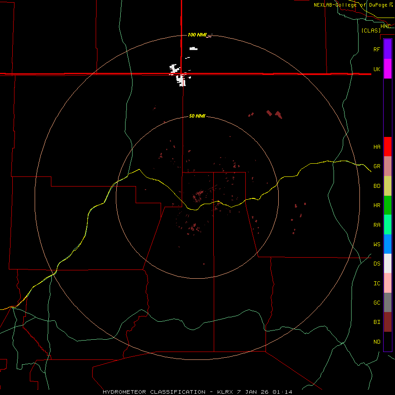Viewport: 395px width, 395px height.
Task: Click the RA light-green legend swatch
Action: [x=388, y=225]
